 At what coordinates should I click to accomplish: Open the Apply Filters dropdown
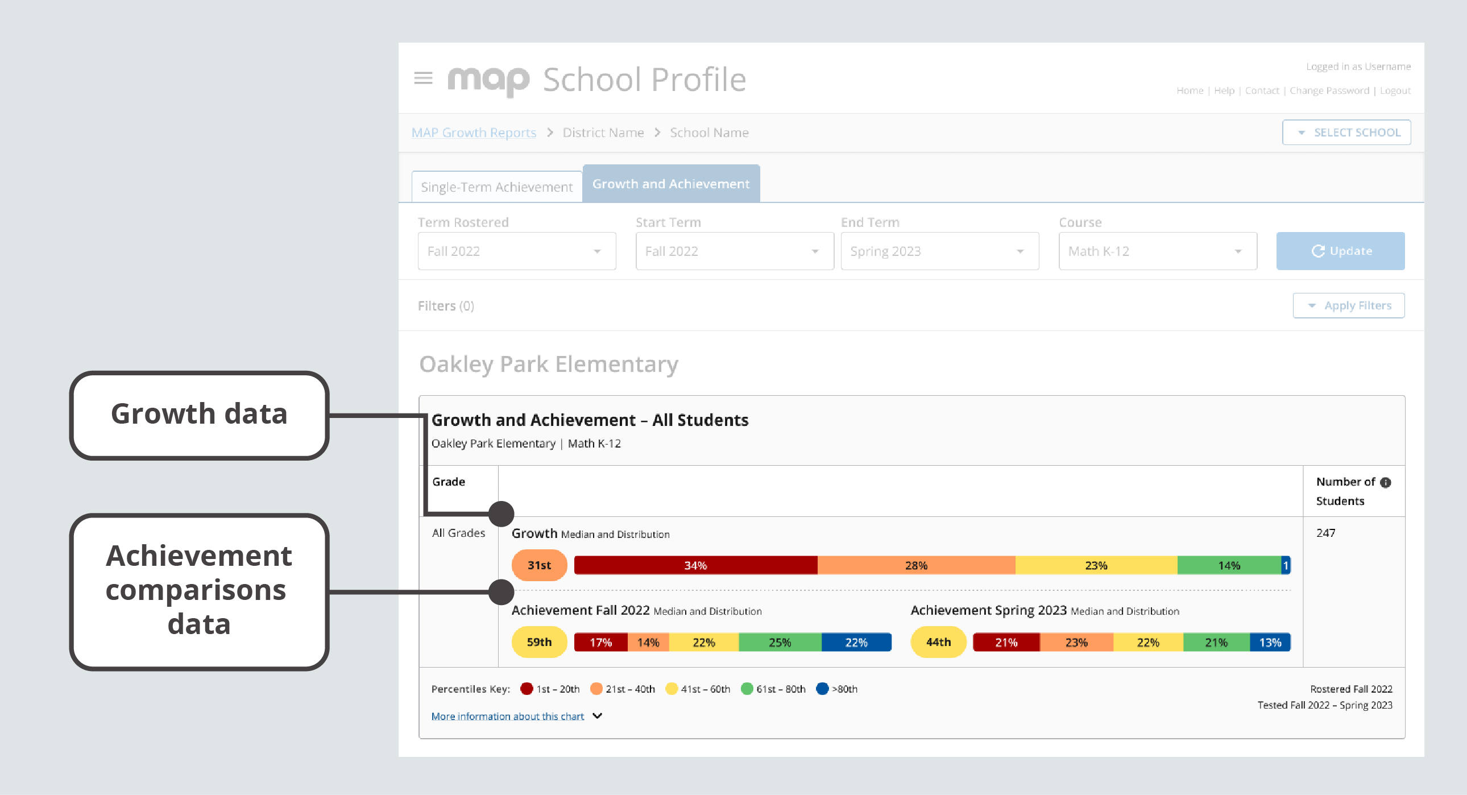[x=1349, y=305]
